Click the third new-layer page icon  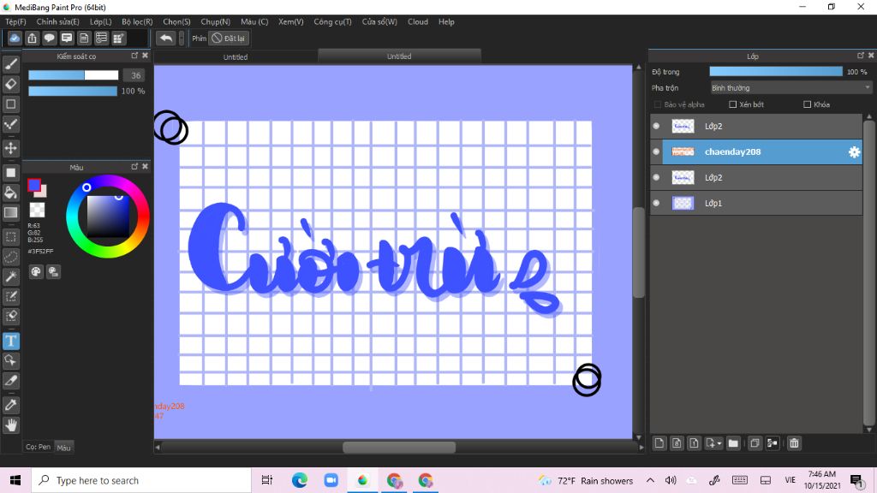(x=694, y=443)
